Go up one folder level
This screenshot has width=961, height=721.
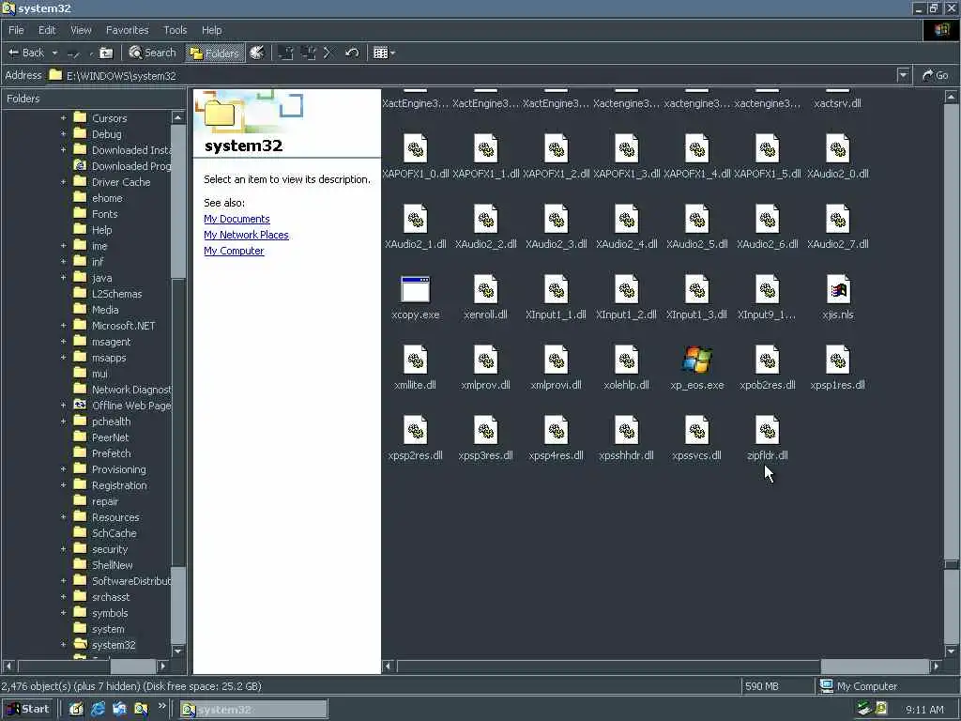click(x=107, y=53)
